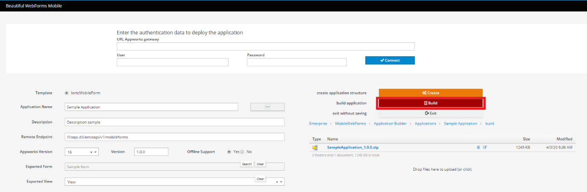
Task: Set Offline Support to No
Action: pyautogui.click(x=243, y=152)
